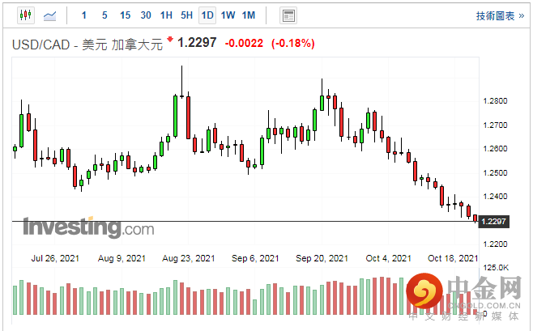This screenshot has width=533, height=331.
Task: Click the Oct 4, 2021 date label
Action: tap(388, 258)
